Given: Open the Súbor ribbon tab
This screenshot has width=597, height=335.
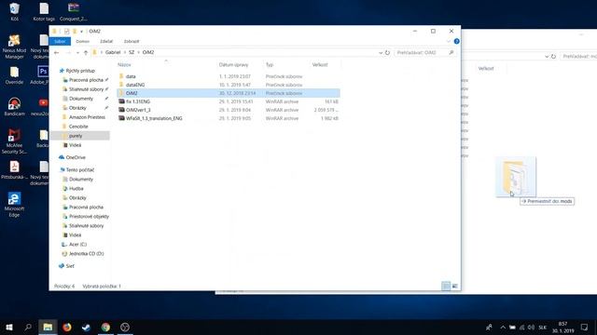Looking at the screenshot, I should pos(60,41).
